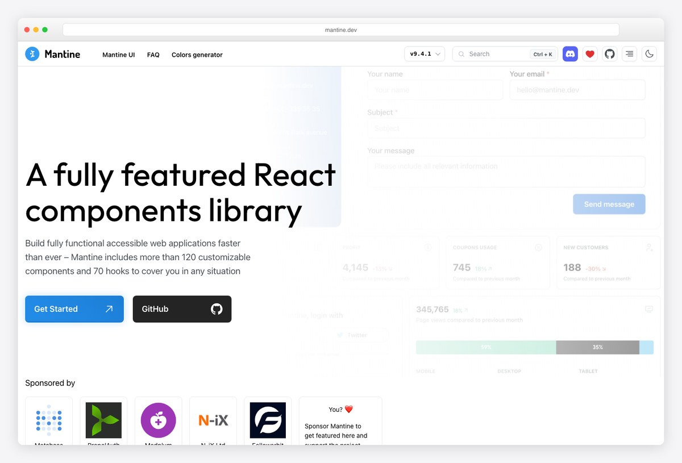Open the Medplum sponsor card

(x=158, y=421)
